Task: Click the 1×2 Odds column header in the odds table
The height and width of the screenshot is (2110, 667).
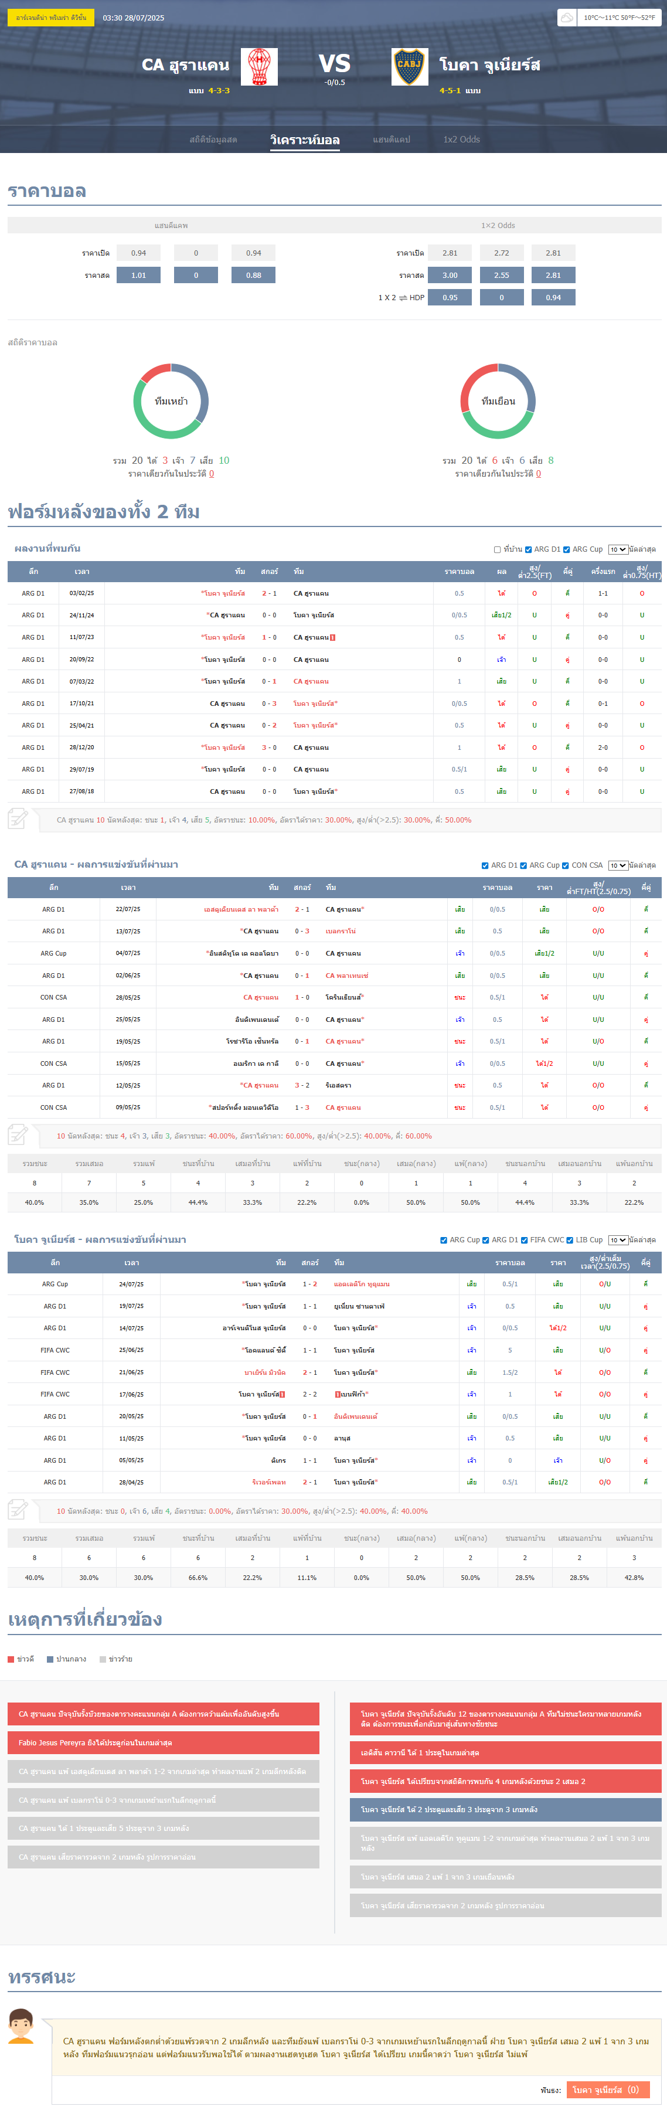Action: (x=498, y=225)
